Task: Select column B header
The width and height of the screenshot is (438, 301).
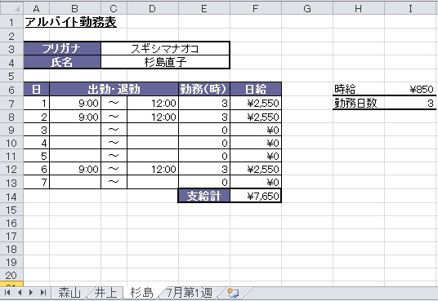Action: (75, 8)
